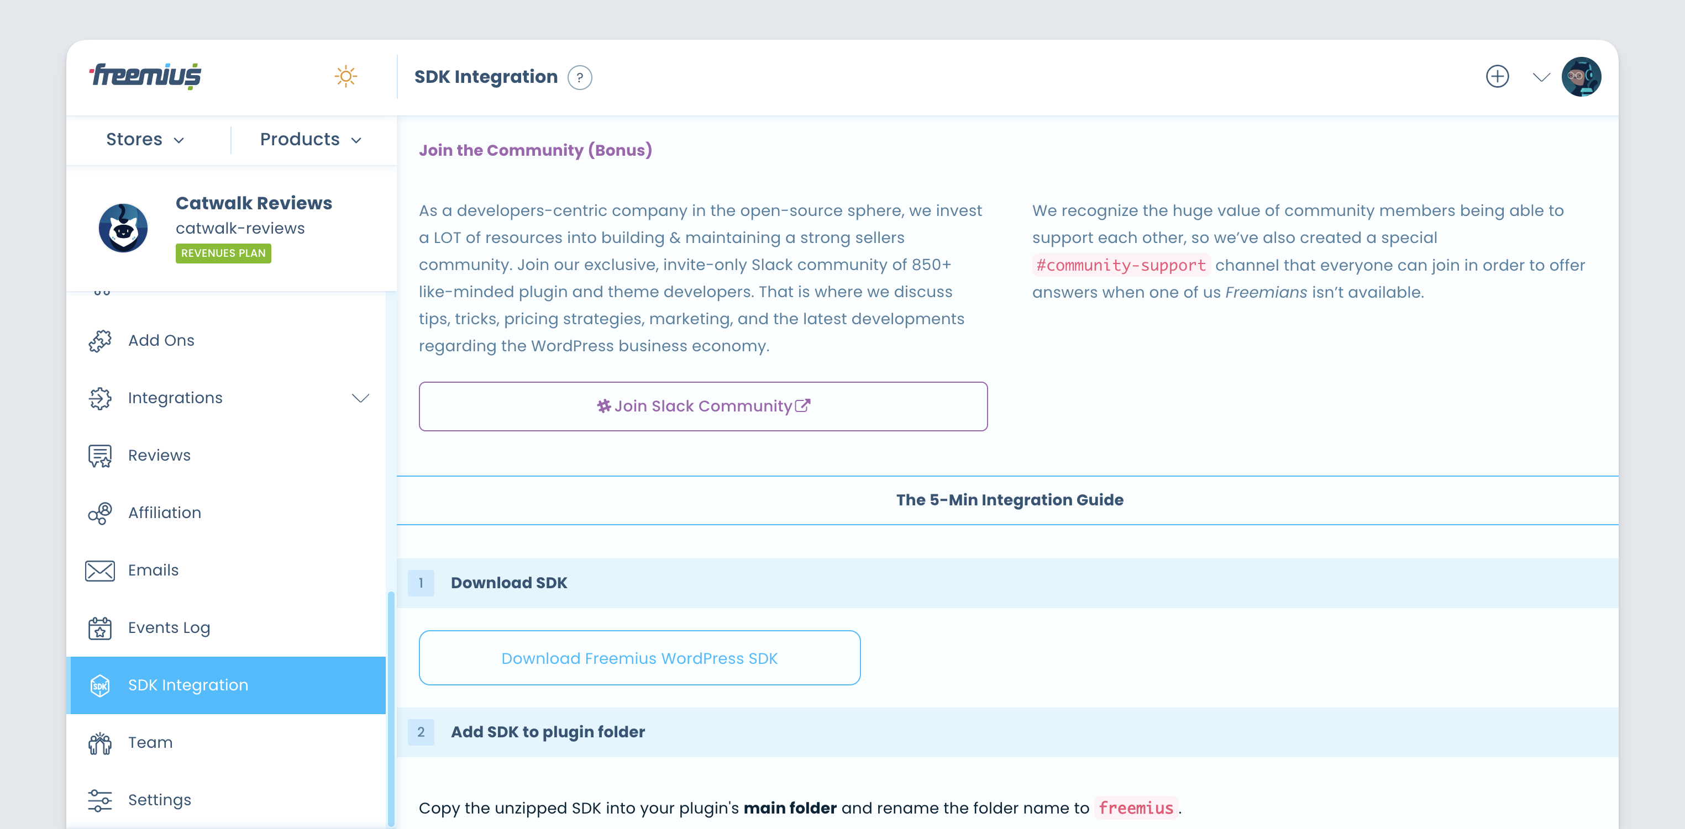Screen dimensions: 1685x829
Task: Click the Add Ons puzzle icon
Action: pos(100,341)
